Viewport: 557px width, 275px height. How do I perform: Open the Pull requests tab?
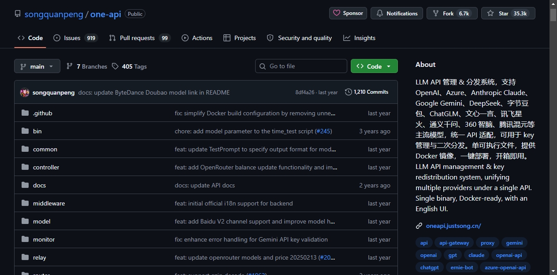click(140, 38)
